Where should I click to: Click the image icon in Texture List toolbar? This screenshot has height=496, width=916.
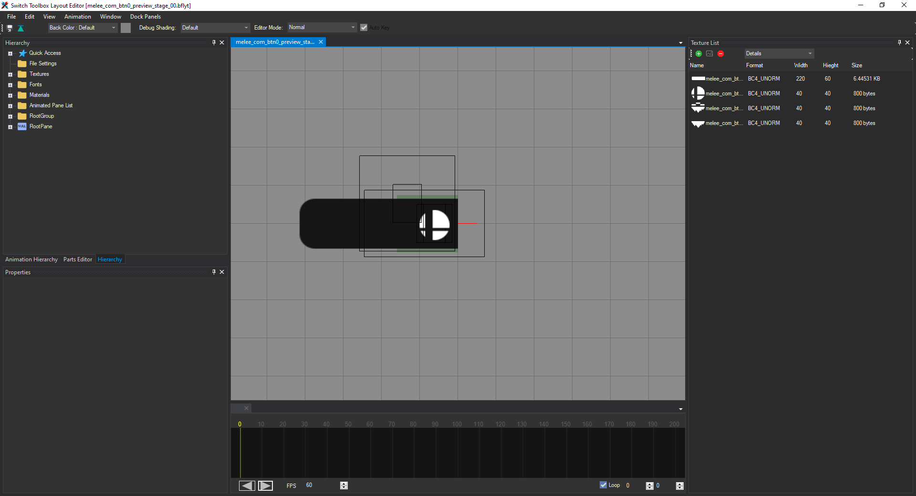pyautogui.click(x=709, y=54)
